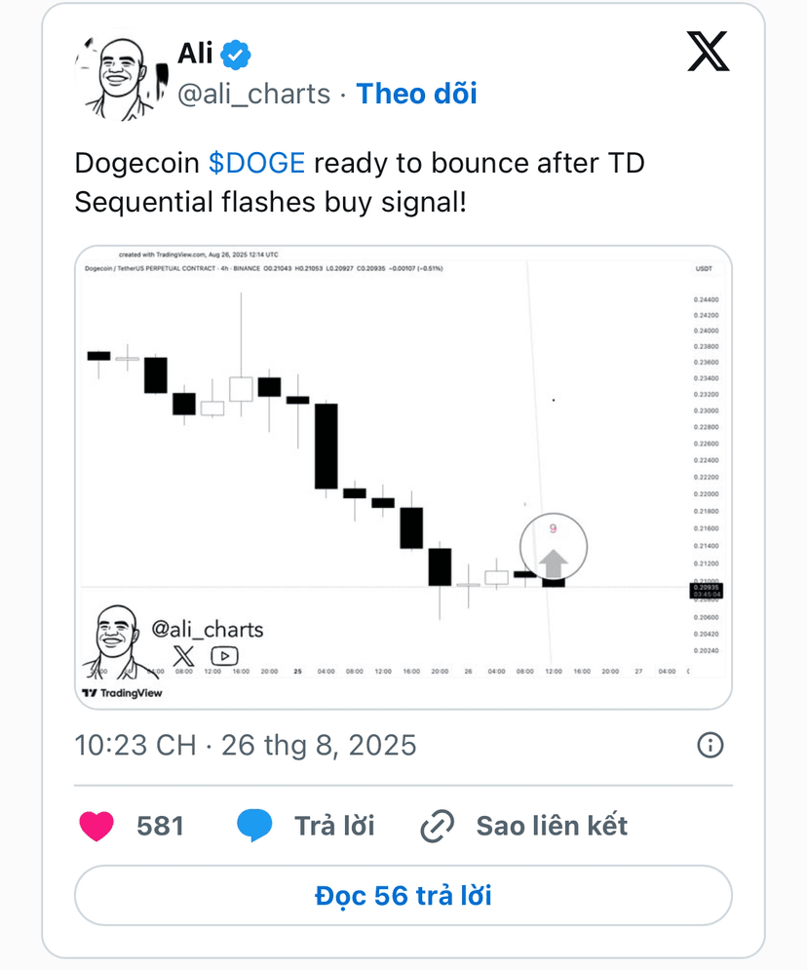Open the tweet timestamp 10:23 CH
This screenshot has width=807, height=970.
[134, 745]
